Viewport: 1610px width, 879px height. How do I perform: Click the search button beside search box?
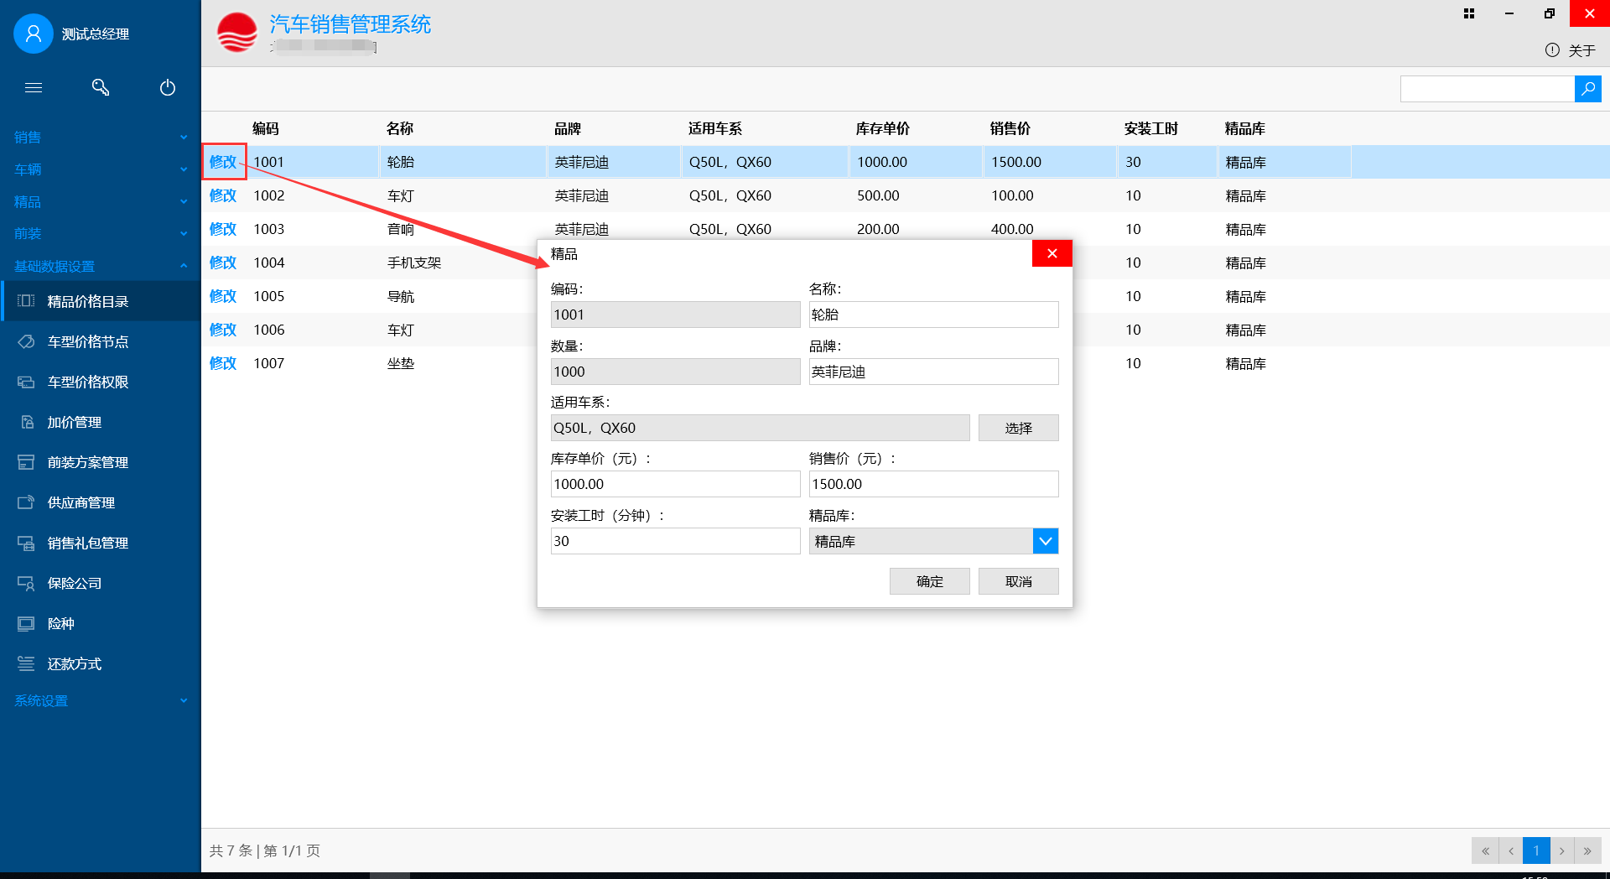[x=1587, y=89]
